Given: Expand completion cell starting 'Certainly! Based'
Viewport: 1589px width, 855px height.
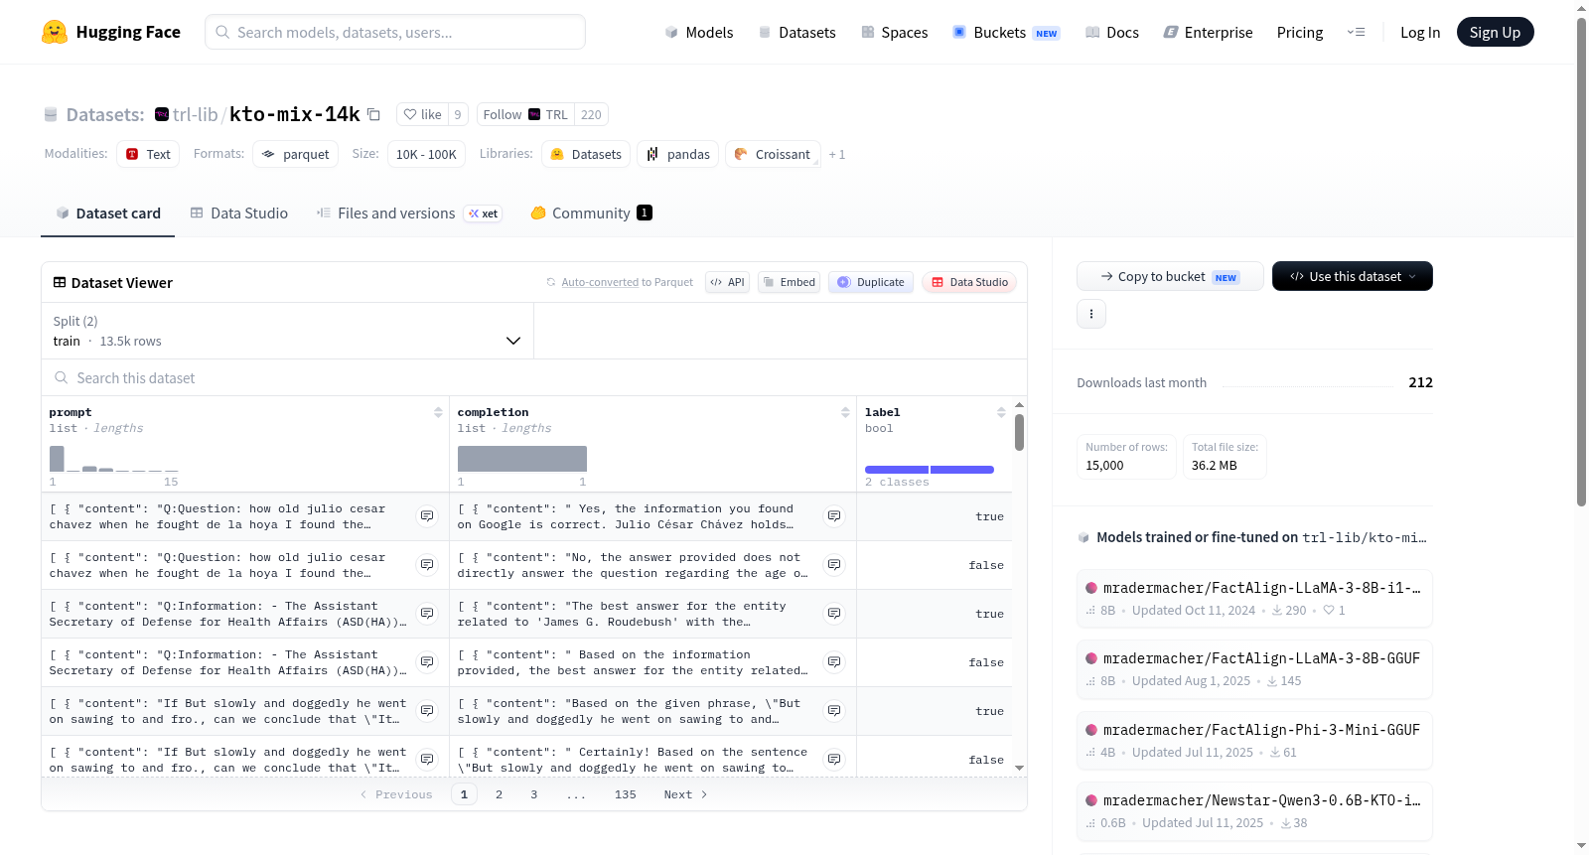Looking at the screenshot, I should [x=834, y=760].
